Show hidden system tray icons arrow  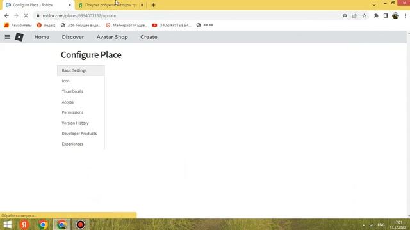click(363, 225)
